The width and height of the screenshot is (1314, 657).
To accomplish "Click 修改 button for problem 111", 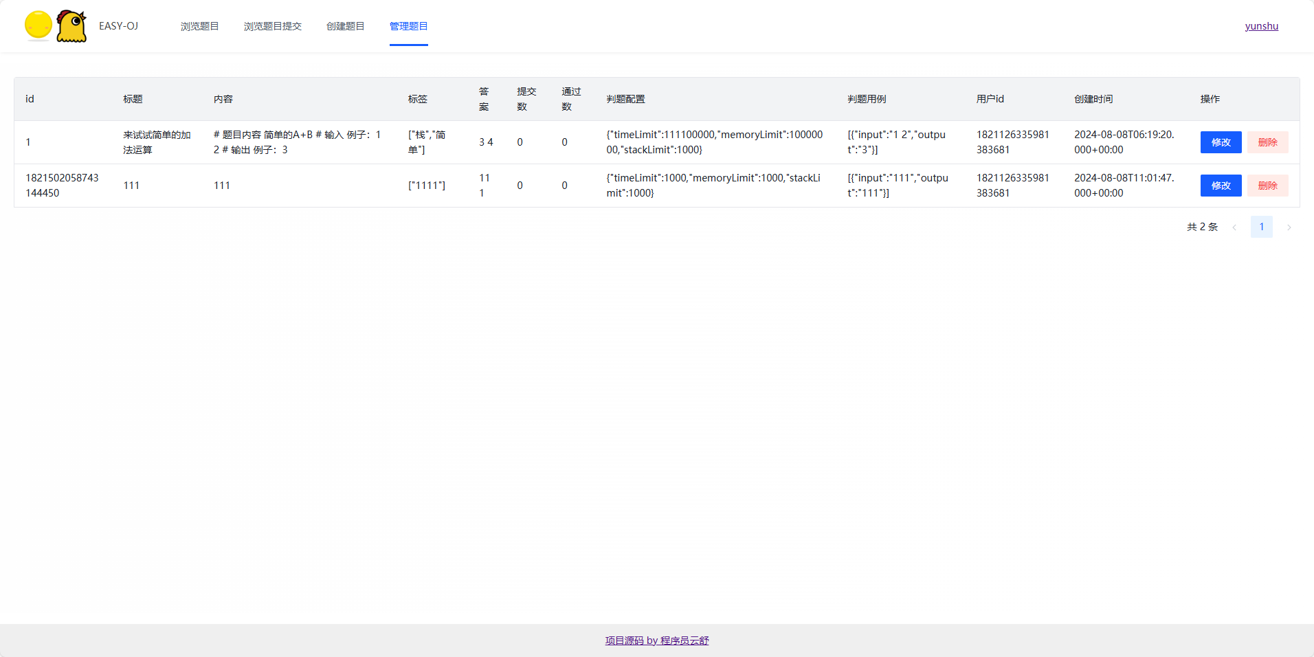I will pyautogui.click(x=1221, y=185).
